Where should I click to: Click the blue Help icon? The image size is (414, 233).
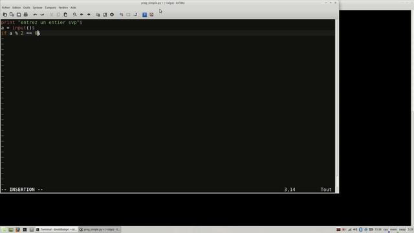[x=145, y=14]
